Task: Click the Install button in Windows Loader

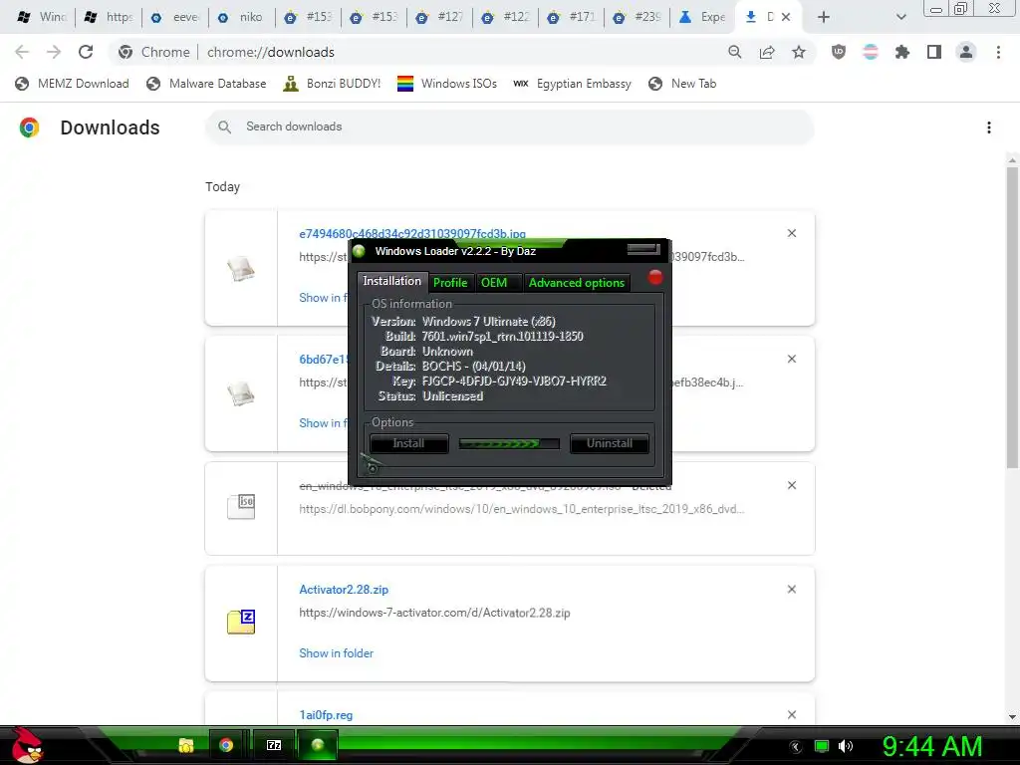Action: 408,443
